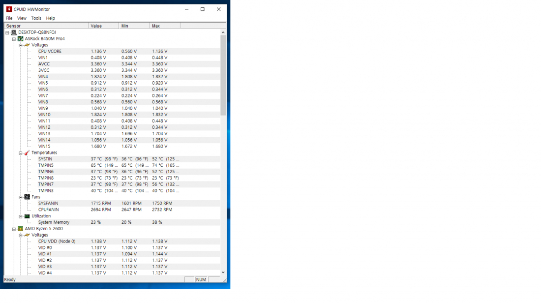This screenshot has height=304, width=541.
Task: Click the Max column header
Action: (165, 26)
